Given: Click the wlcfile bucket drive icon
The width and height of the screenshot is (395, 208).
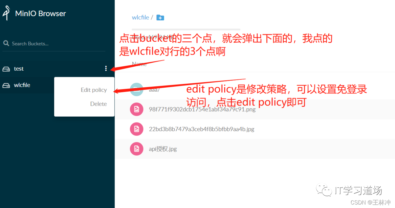Looking at the screenshot, I should pos(6,85).
